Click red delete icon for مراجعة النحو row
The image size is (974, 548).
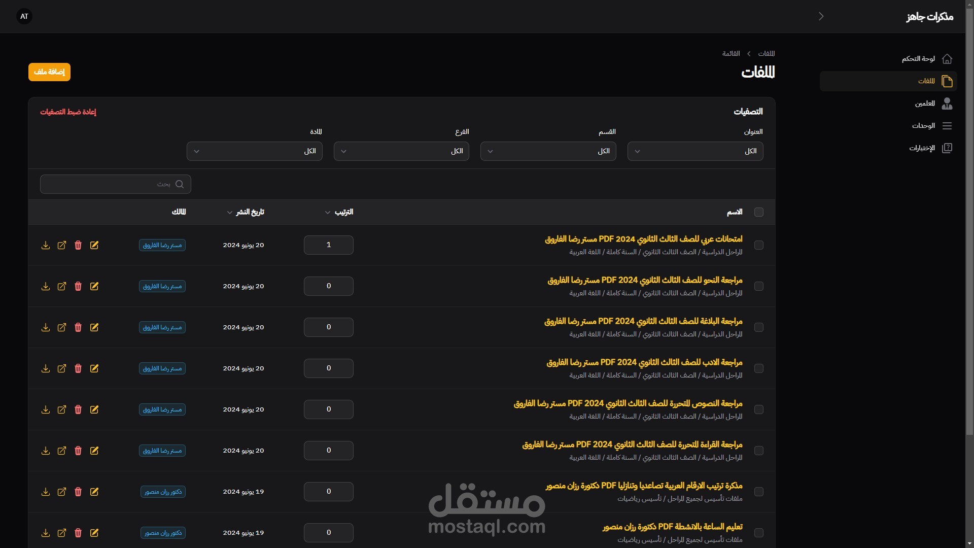pyautogui.click(x=78, y=286)
